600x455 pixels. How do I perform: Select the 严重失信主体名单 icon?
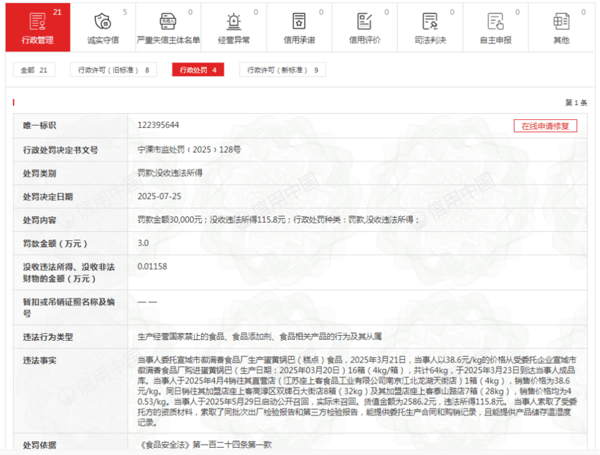point(168,21)
